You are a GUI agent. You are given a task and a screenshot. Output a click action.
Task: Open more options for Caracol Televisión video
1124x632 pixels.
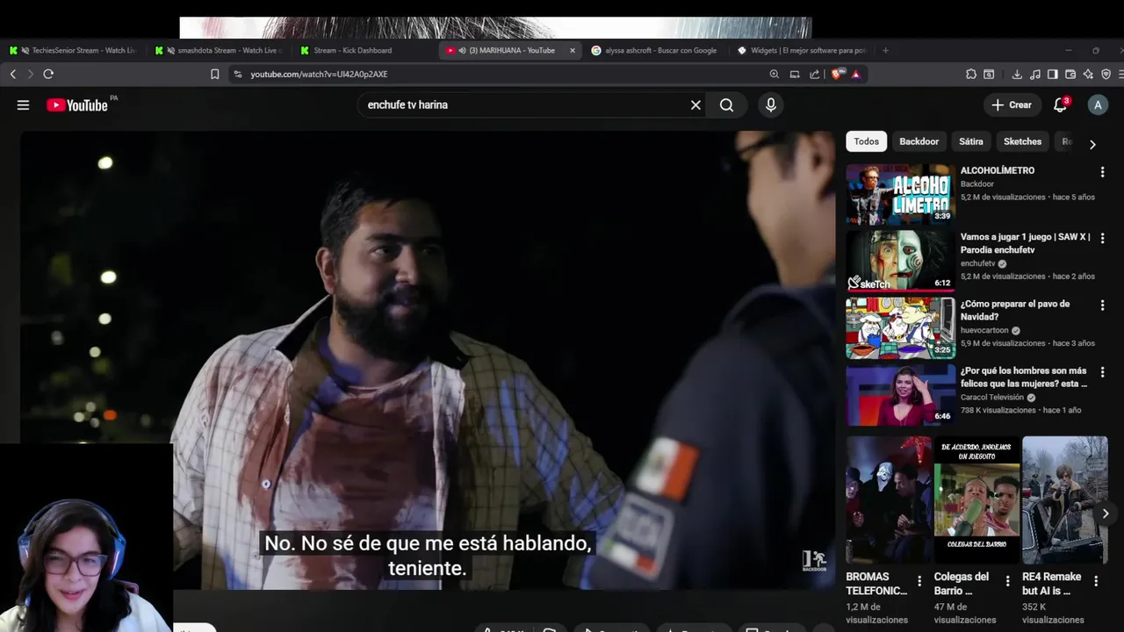point(1102,372)
